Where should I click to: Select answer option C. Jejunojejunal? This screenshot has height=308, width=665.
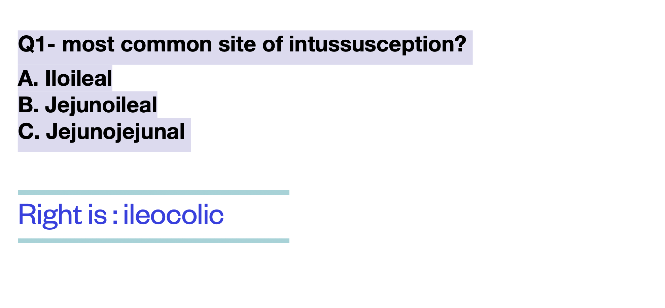coord(101,131)
